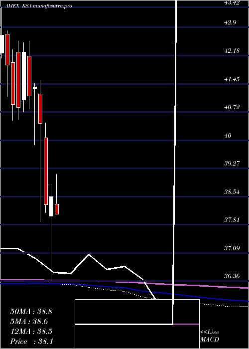Screen dimensions: 249x349
Task: Click the <<Live MACD label
Action: tap(210, 336)
